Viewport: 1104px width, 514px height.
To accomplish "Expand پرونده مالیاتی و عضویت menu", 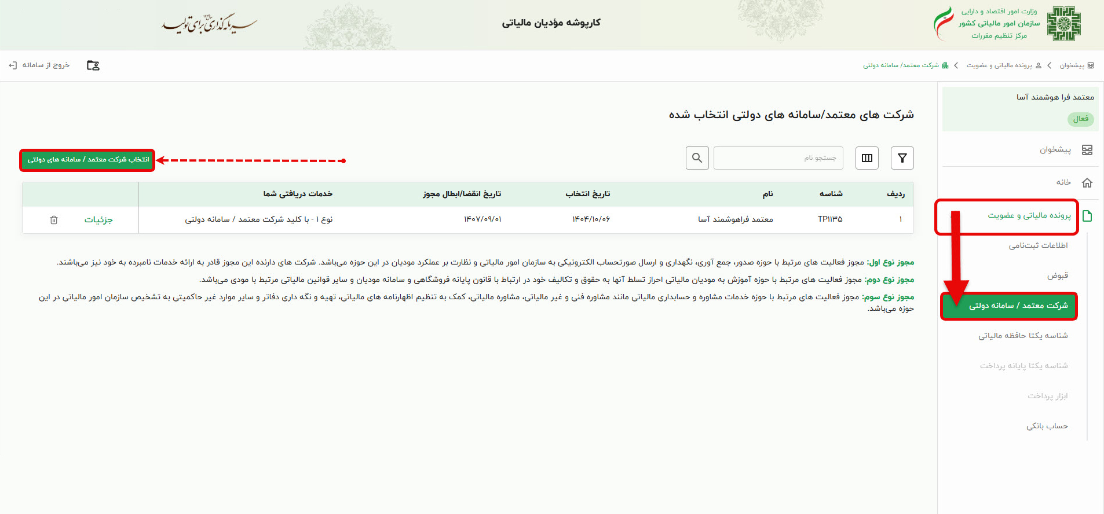I will (1029, 215).
